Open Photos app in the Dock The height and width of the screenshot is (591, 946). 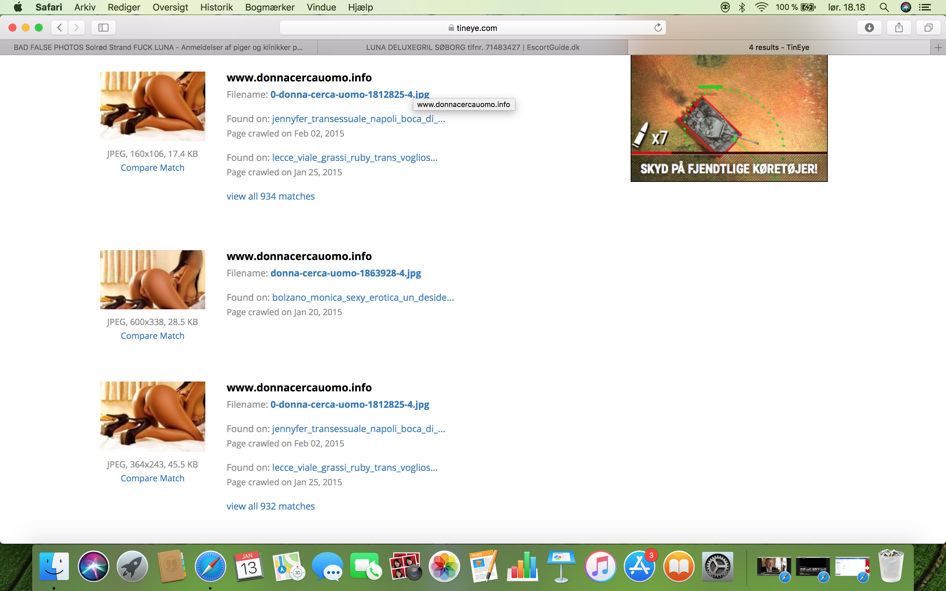(444, 566)
